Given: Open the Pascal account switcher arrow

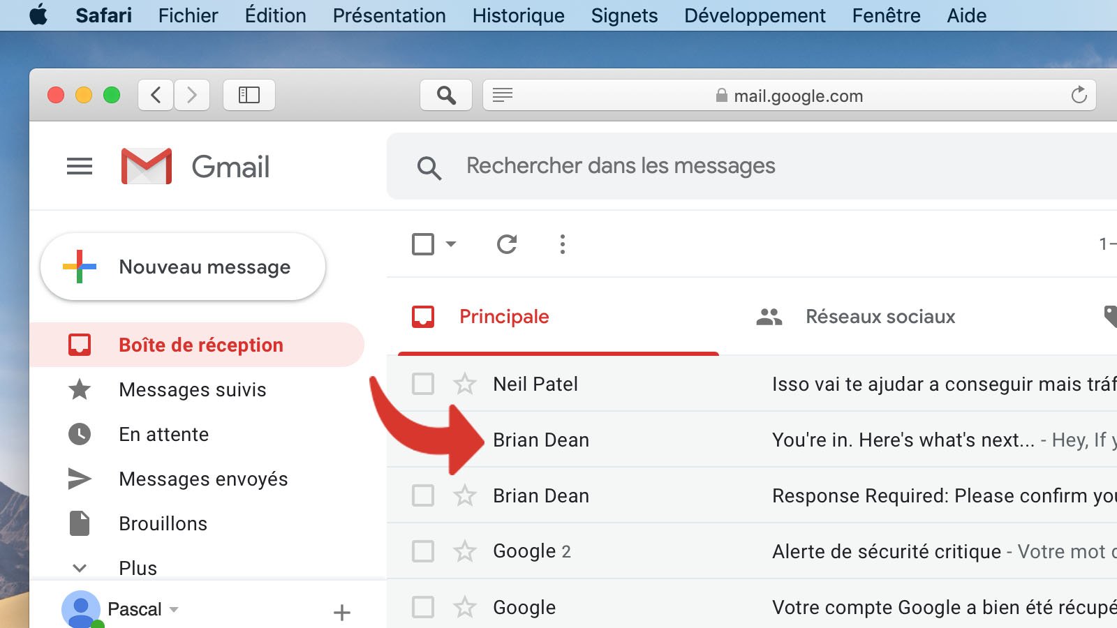Looking at the screenshot, I should [x=173, y=608].
